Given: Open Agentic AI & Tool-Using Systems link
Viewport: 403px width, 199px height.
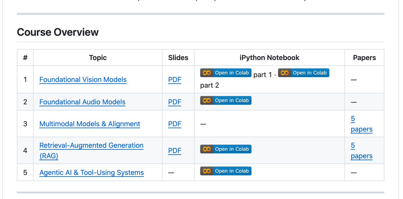Looking at the screenshot, I should tap(92, 172).
